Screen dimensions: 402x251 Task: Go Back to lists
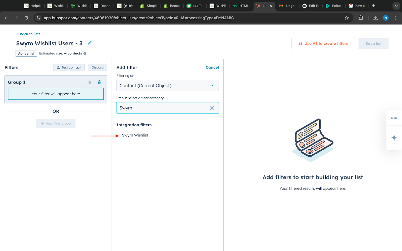click(28, 34)
